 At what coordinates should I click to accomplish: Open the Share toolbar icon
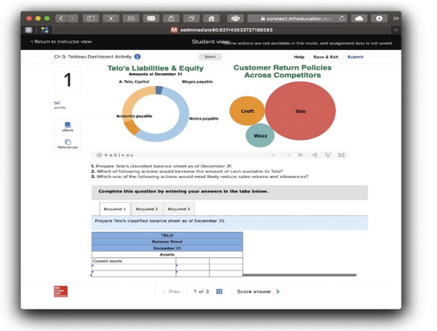click(x=171, y=19)
